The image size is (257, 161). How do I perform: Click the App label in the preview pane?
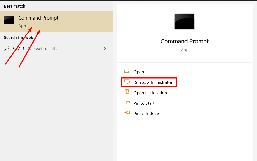click(184, 50)
